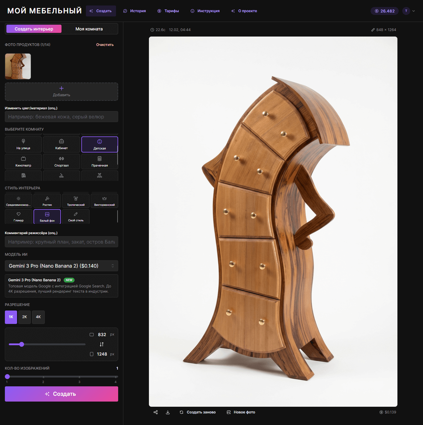The height and width of the screenshot is (425, 423).
Task: Select the Кинотеатр room icon
Action: [x=23, y=159]
